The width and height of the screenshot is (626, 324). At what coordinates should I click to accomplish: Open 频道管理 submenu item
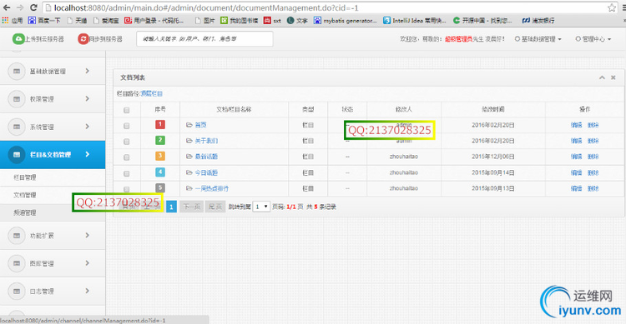[x=25, y=212]
